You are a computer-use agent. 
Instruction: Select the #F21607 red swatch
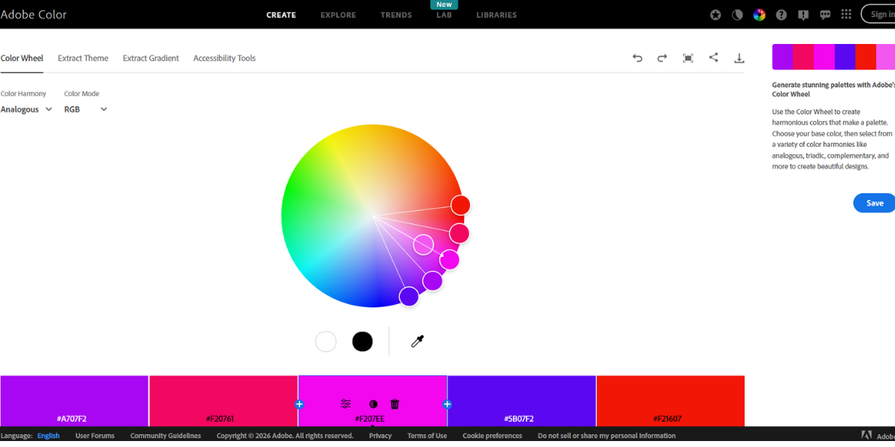pyautogui.click(x=671, y=401)
